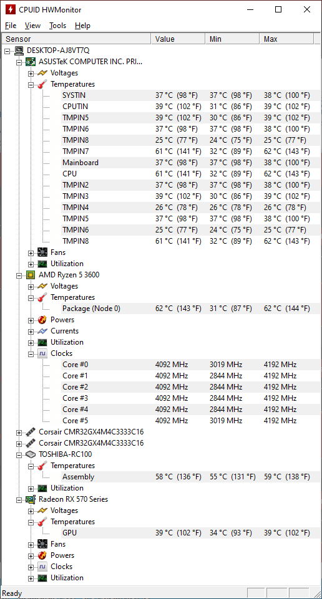Select the TMPIN3 temperature row
This screenshot has height=599, width=322.
click(x=191, y=196)
